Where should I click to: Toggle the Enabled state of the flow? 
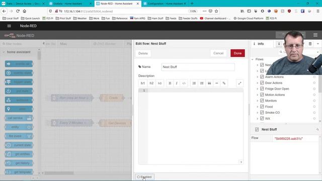coord(144,177)
